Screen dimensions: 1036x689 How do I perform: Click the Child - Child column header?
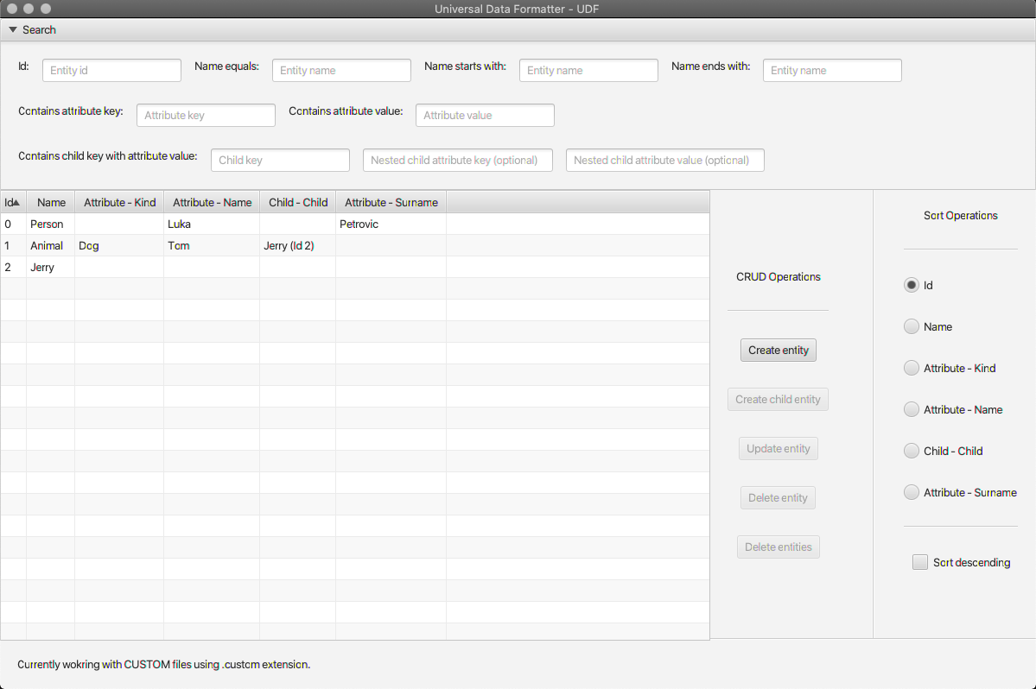tap(298, 203)
